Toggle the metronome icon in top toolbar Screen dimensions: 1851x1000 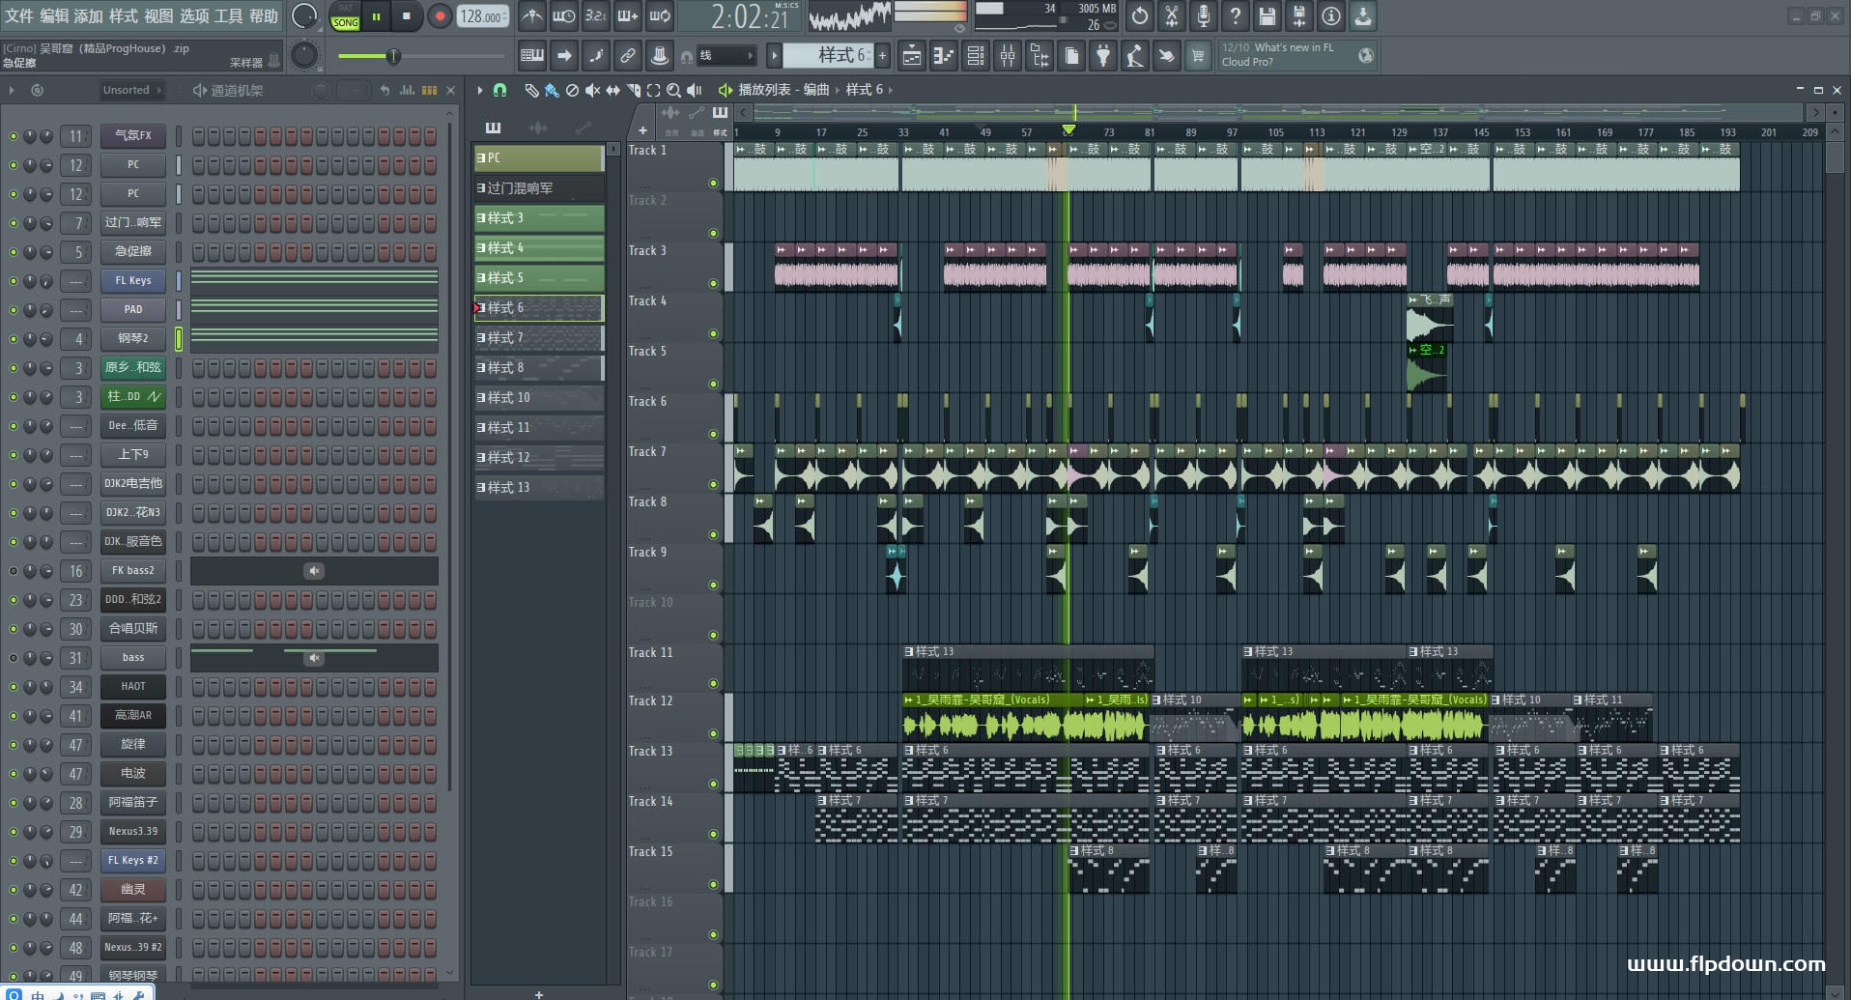(x=531, y=16)
